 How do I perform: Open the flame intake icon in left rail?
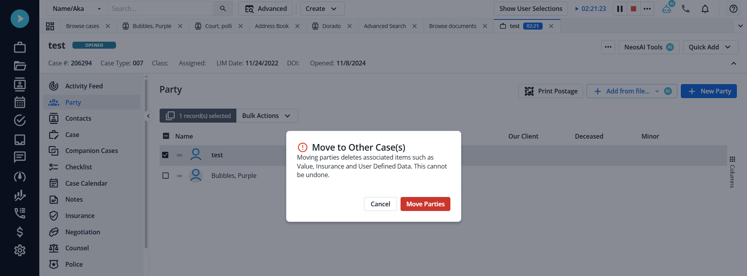pyautogui.click(x=20, y=176)
